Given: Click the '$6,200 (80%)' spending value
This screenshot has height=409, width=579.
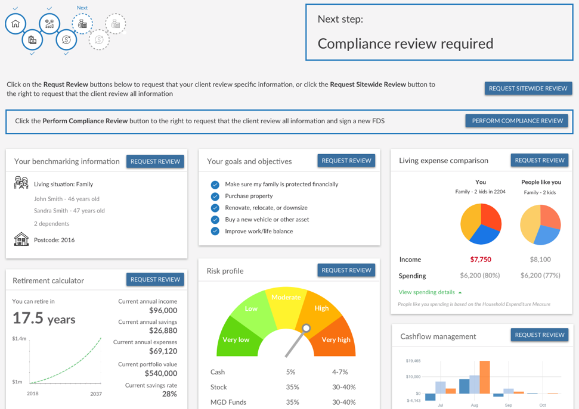Looking at the screenshot, I should (479, 276).
